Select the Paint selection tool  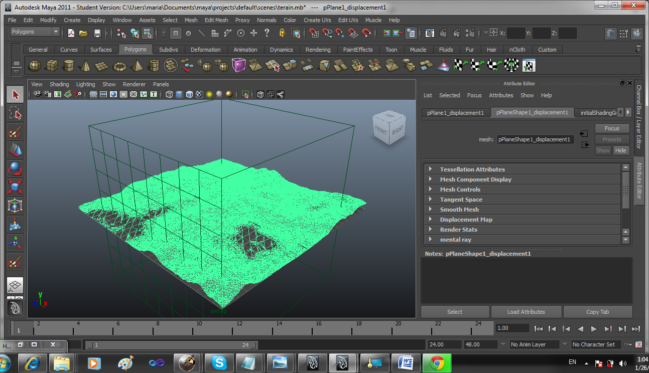click(15, 132)
